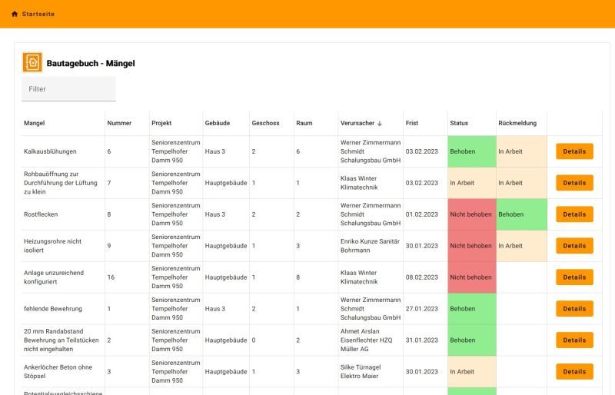Click the green Behoben Rückmeldung of Rostflecken
The height and width of the screenshot is (395, 615).
tap(522, 214)
